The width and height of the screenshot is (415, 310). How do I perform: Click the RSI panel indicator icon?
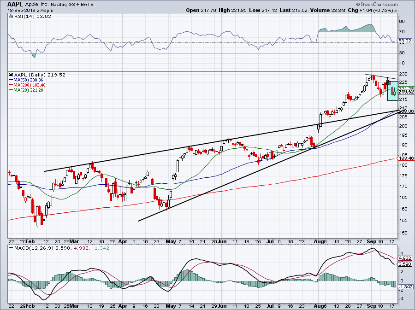tap(10, 17)
